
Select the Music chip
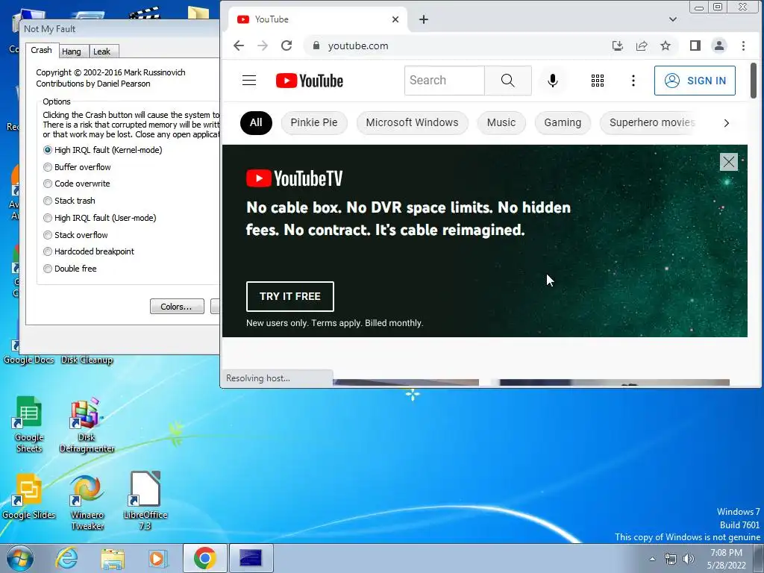coord(501,123)
